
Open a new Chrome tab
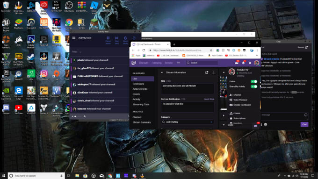(x=174, y=44)
